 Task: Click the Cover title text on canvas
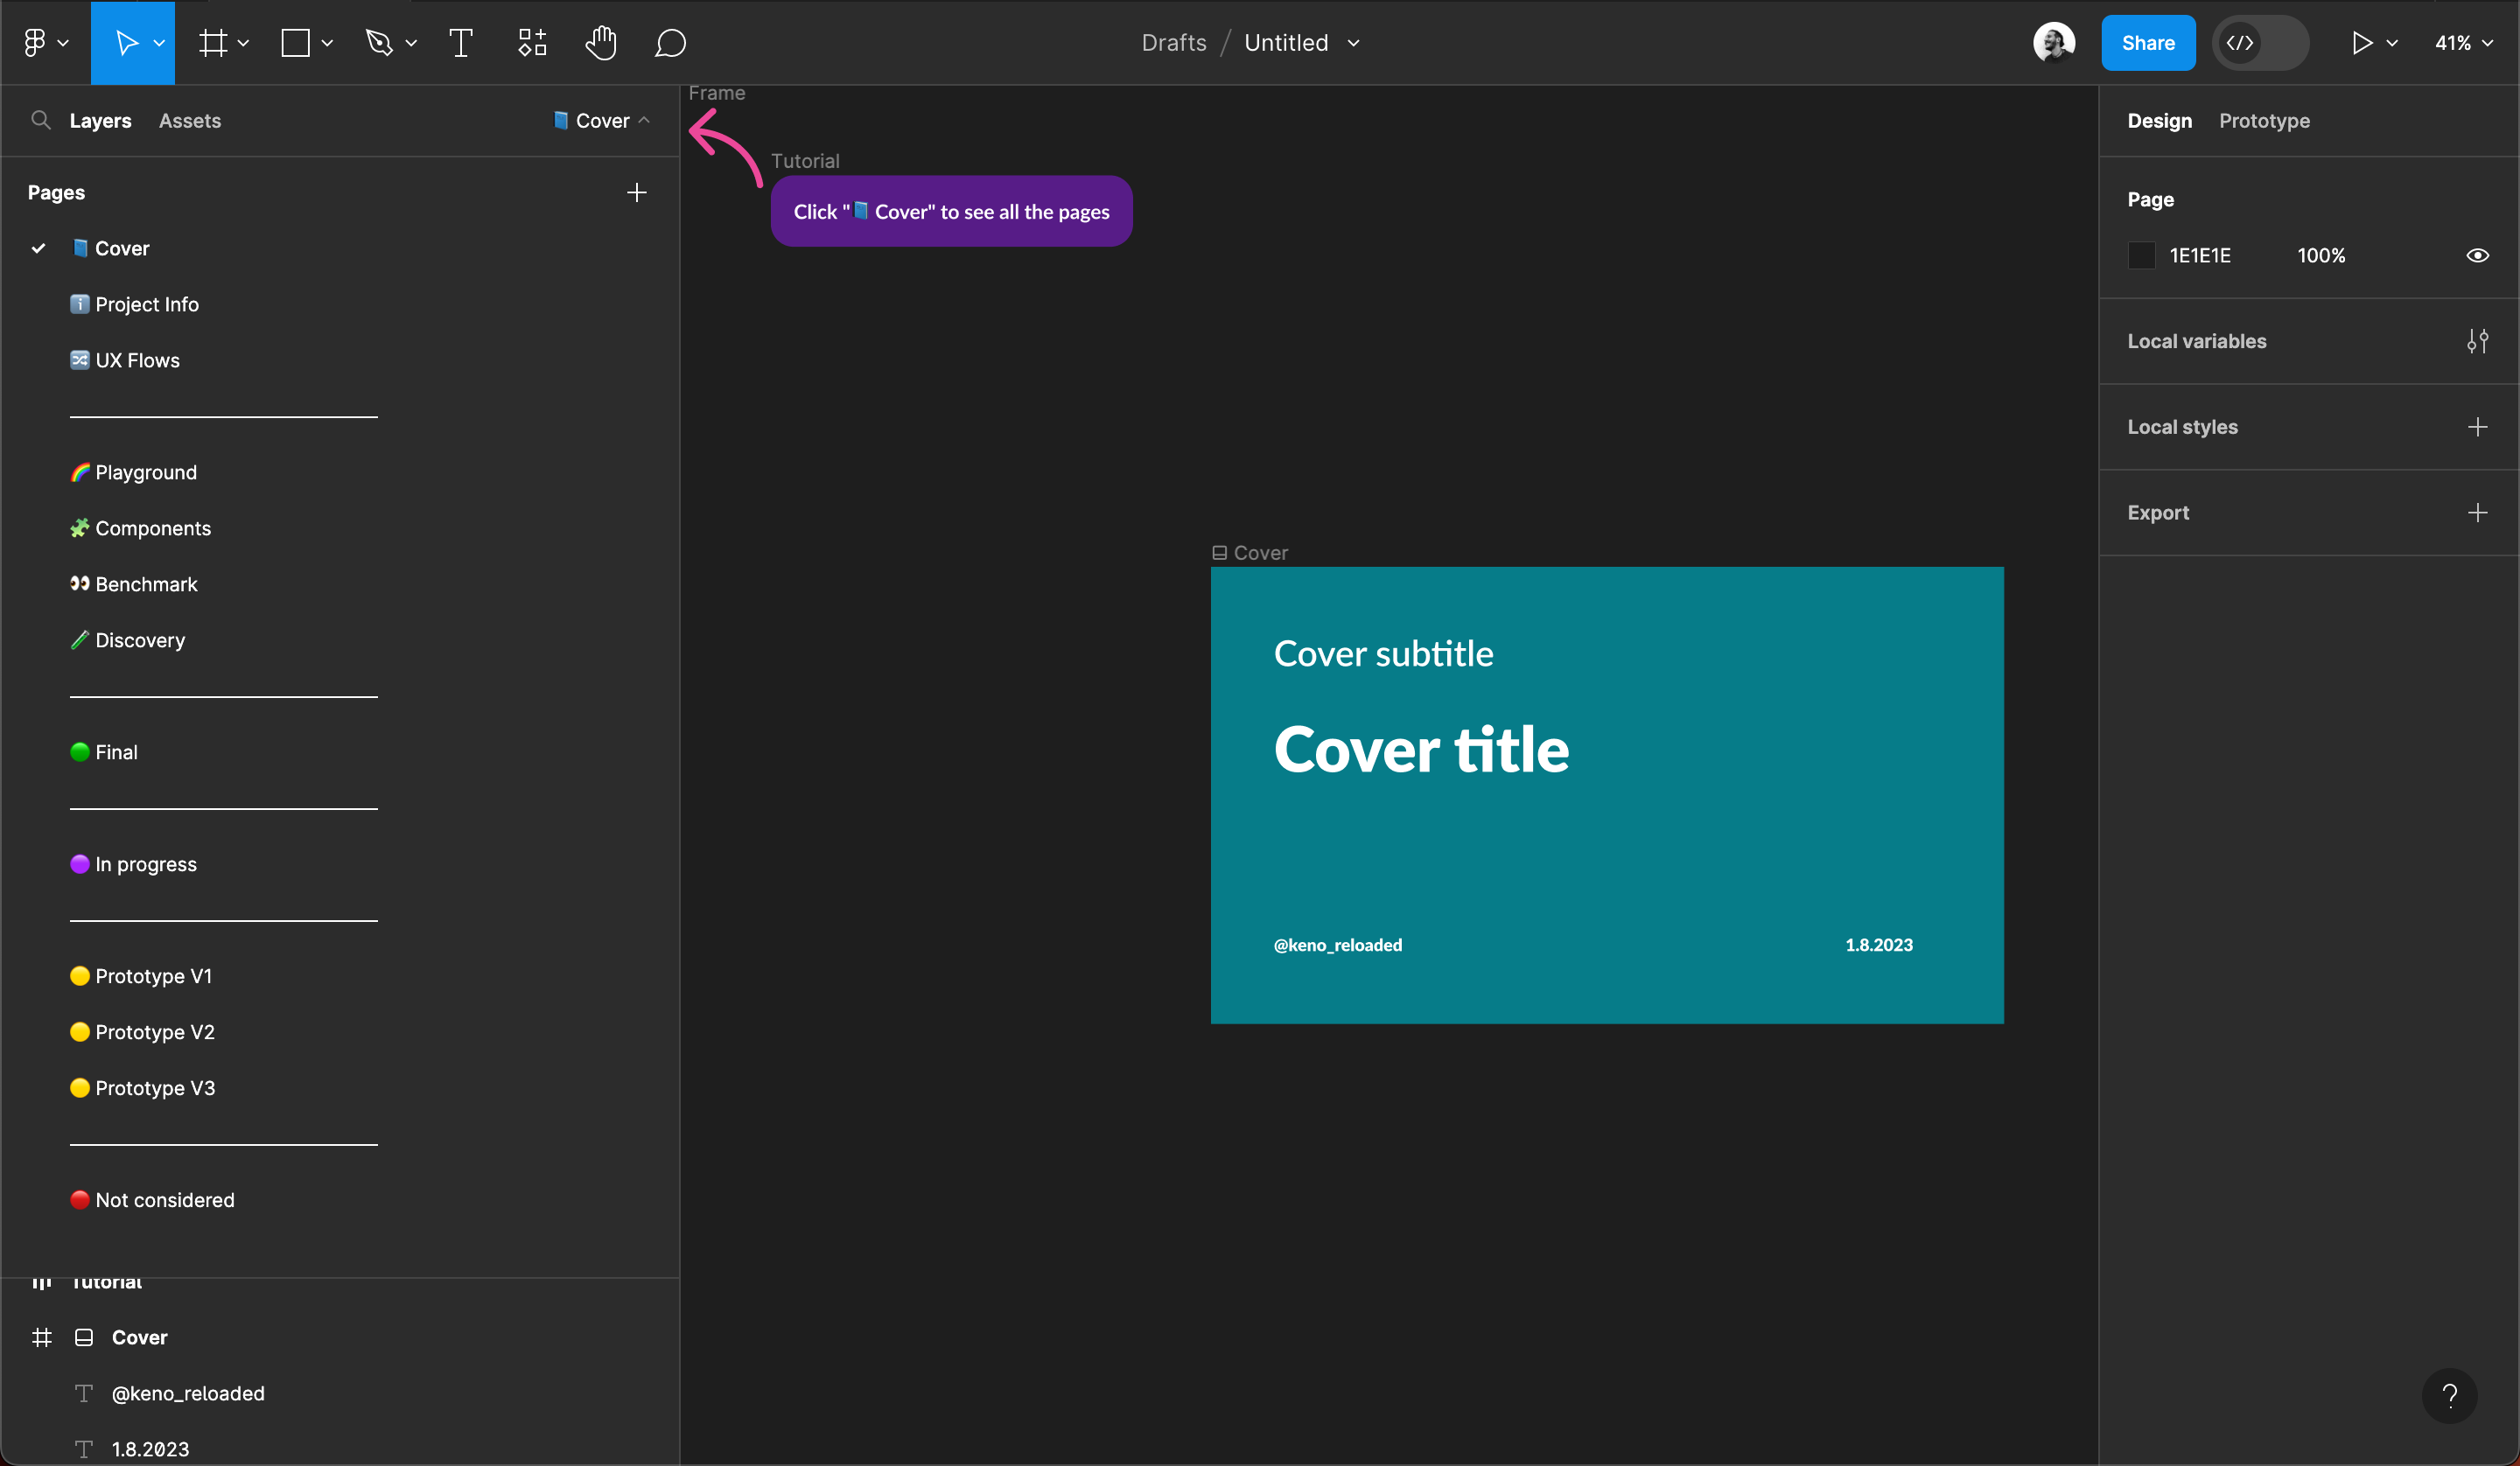(1421, 749)
